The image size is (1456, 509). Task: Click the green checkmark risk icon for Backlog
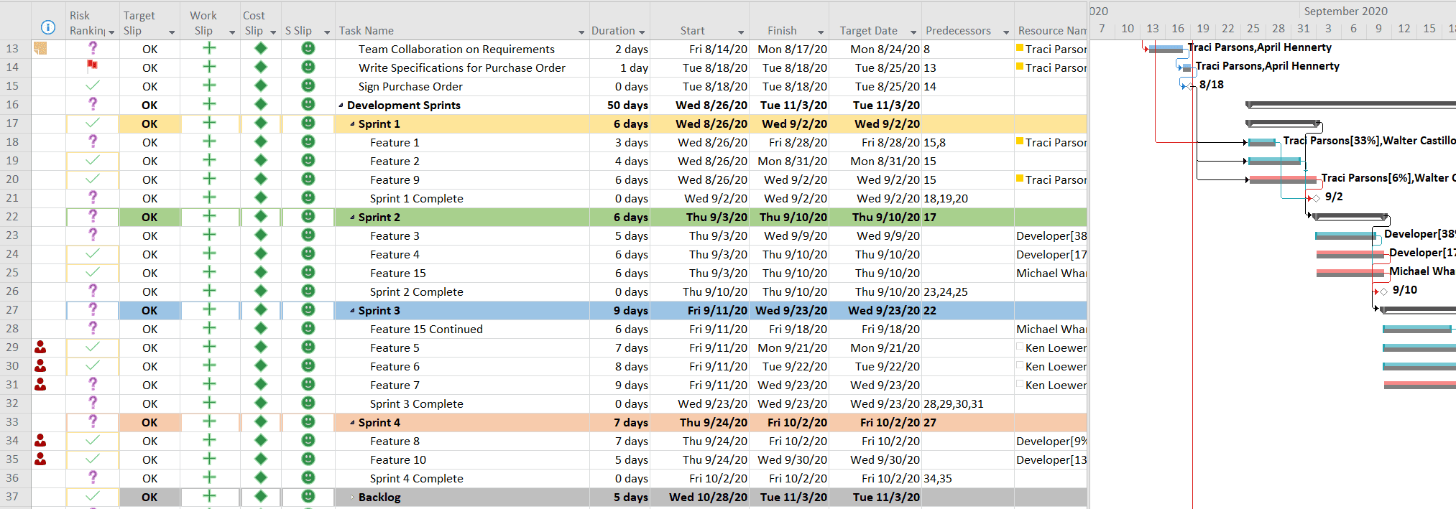92,496
